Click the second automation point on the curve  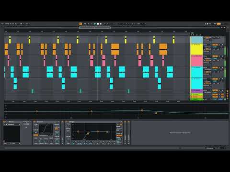click(x=92, y=111)
